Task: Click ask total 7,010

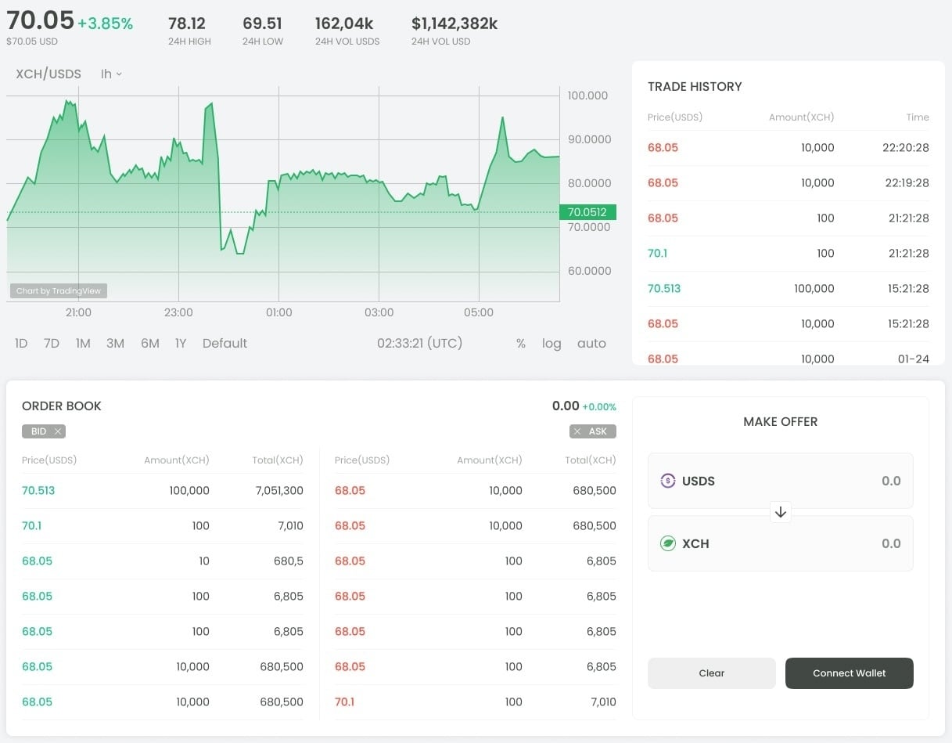Action: pyautogui.click(x=603, y=702)
